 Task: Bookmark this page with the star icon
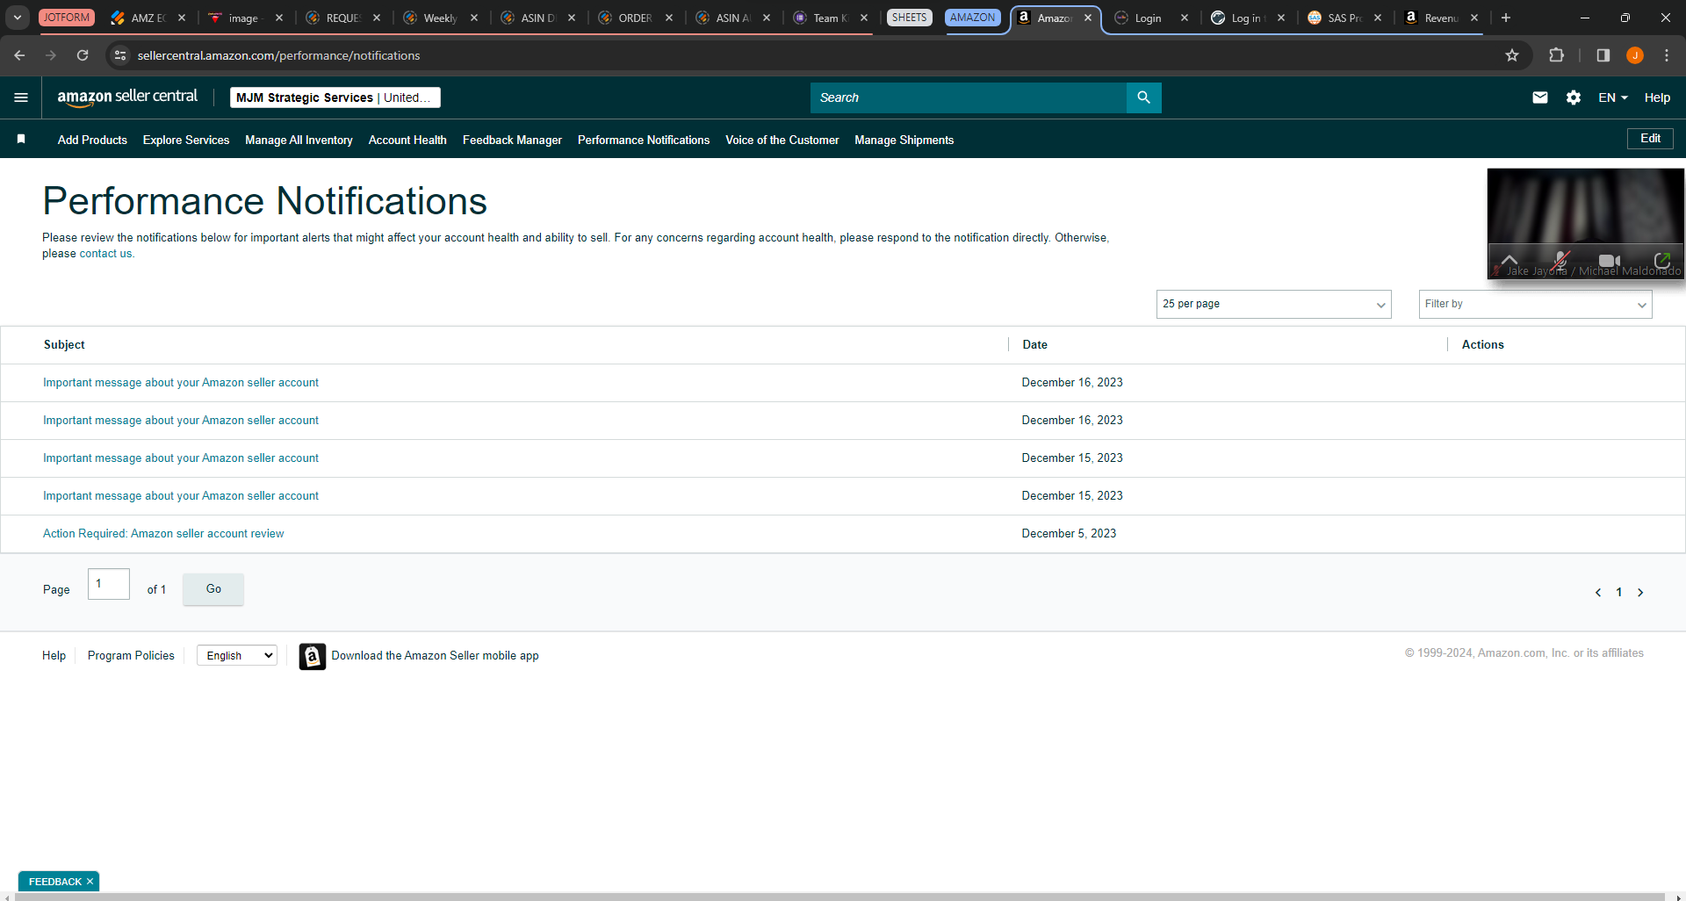pyautogui.click(x=1512, y=55)
